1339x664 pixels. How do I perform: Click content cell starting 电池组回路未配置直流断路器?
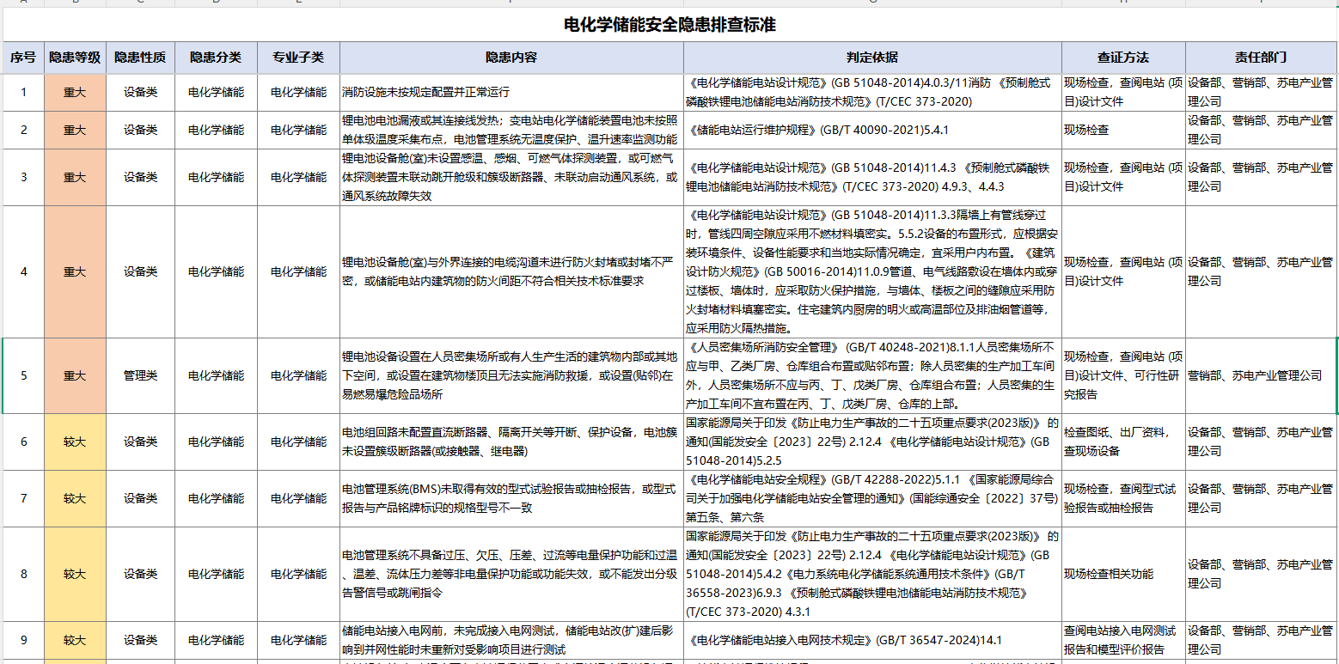coord(511,442)
